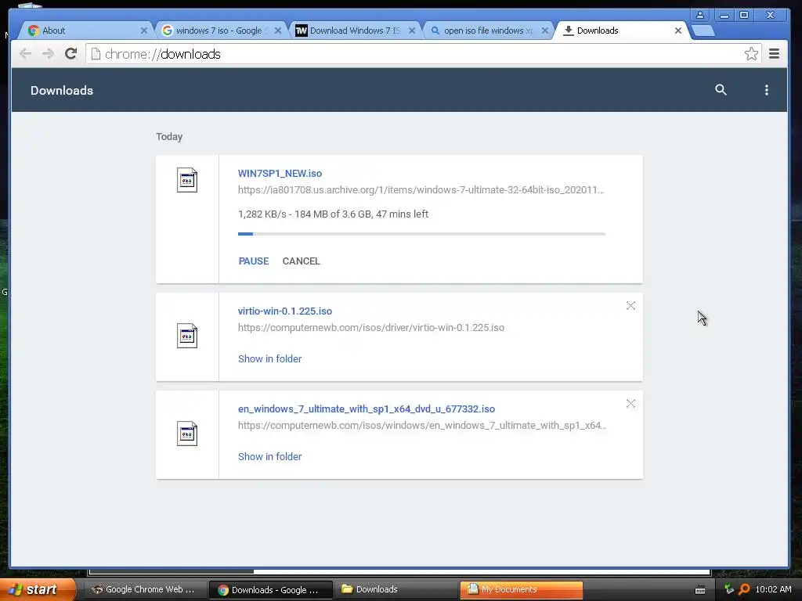Maximize the Chrome window
Viewport: 802px width, 601px height.
click(744, 15)
